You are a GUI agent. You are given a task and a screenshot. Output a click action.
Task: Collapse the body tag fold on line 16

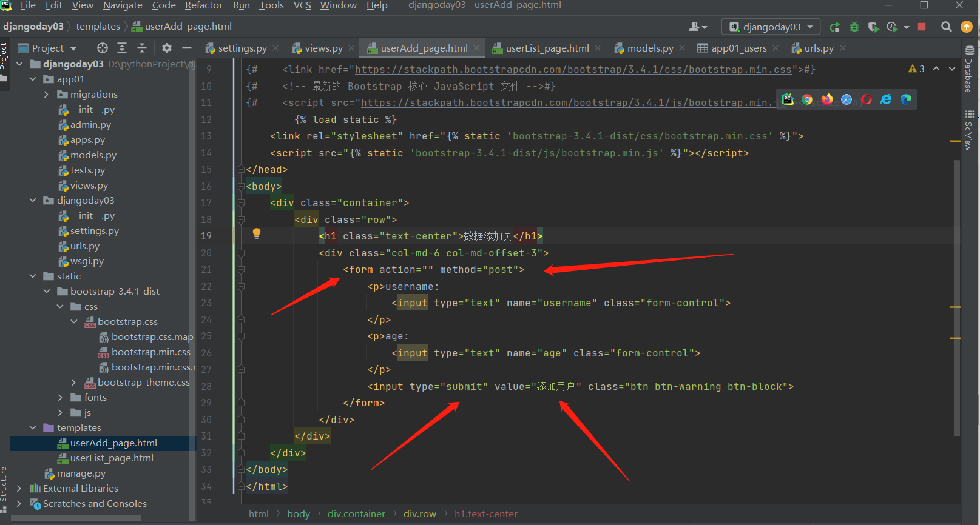click(x=241, y=186)
